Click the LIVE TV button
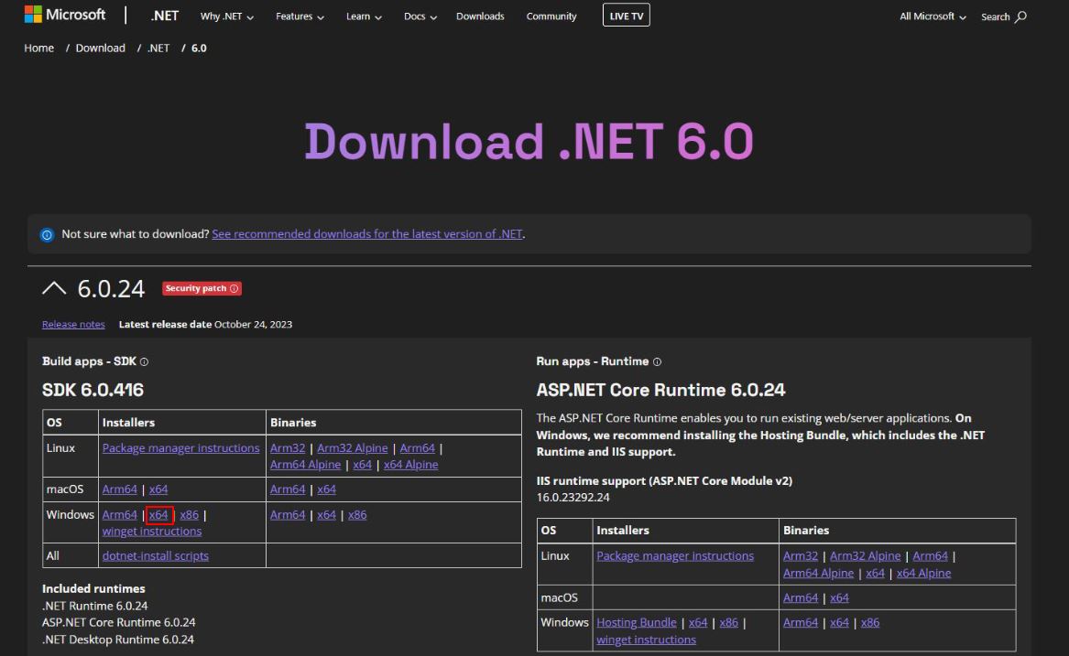This screenshot has width=1069, height=656. point(626,16)
